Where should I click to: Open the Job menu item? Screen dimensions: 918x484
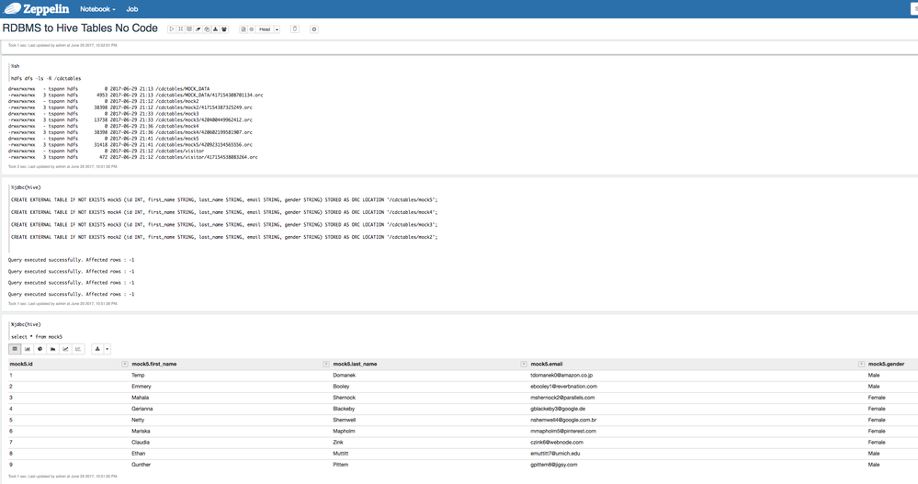132,9
